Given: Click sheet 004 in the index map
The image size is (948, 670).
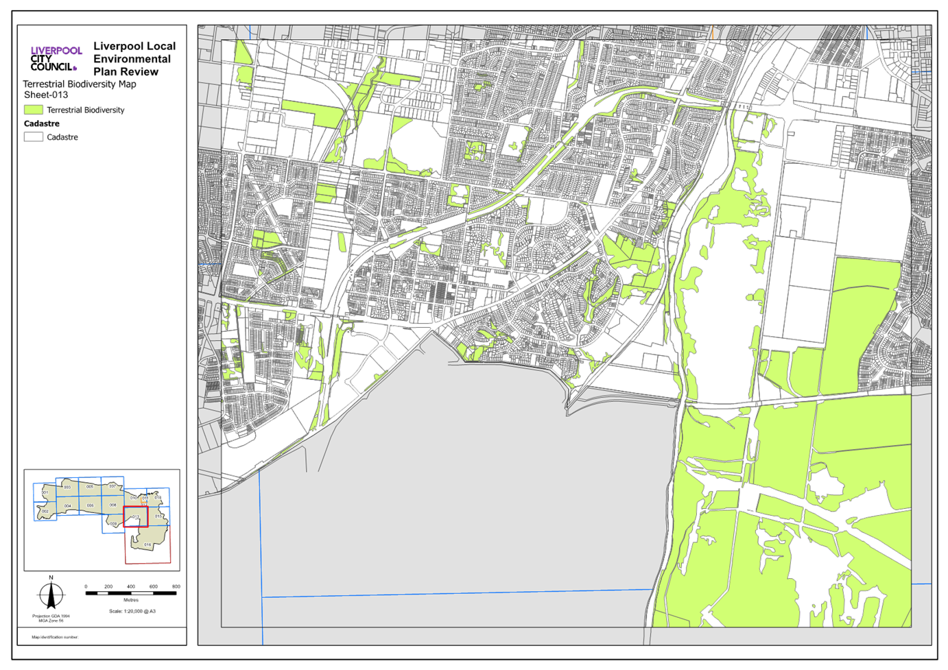Looking at the screenshot, I should coord(68,506).
